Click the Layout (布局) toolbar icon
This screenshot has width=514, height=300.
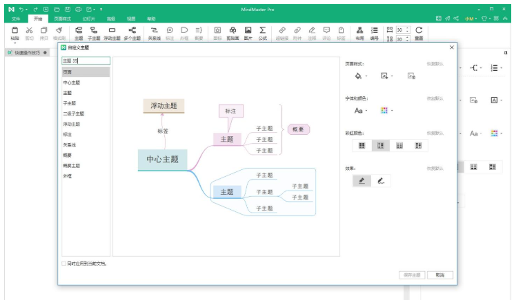(x=359, y=32)
